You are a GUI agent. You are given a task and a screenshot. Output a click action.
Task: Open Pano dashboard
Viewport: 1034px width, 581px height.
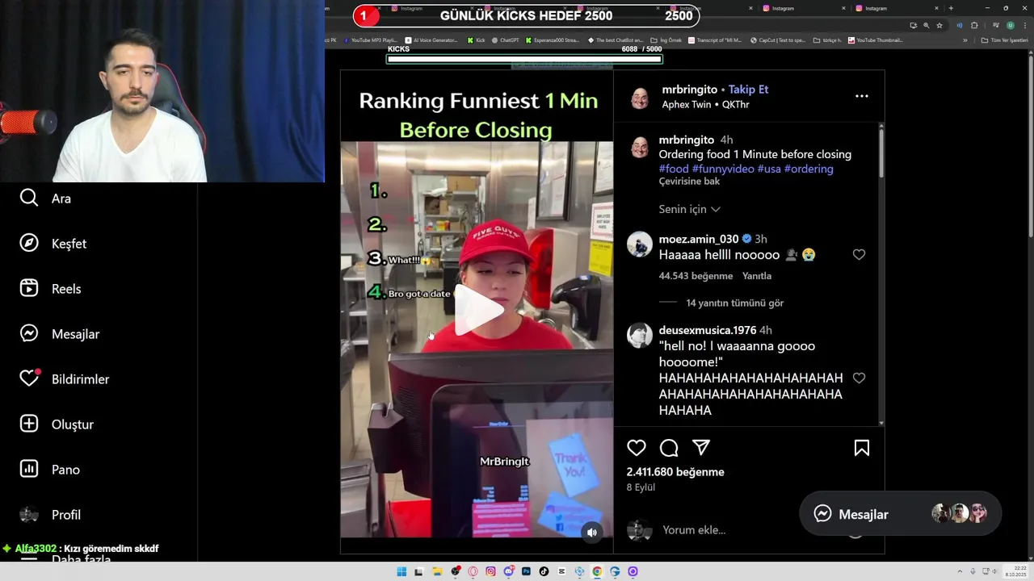pyautogui.click(x=49, y=470)
